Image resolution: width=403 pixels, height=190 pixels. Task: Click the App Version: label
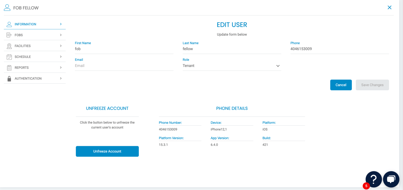tap(220, 138)
